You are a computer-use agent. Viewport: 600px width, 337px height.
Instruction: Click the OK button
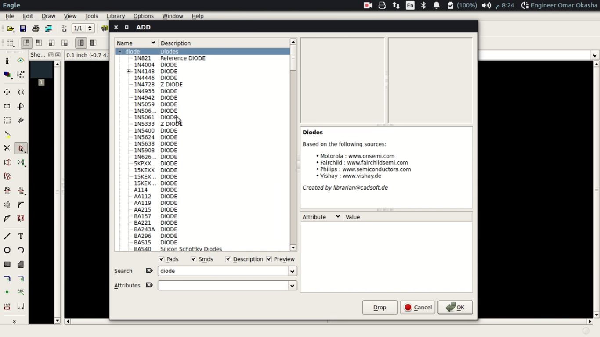point(455,307)
